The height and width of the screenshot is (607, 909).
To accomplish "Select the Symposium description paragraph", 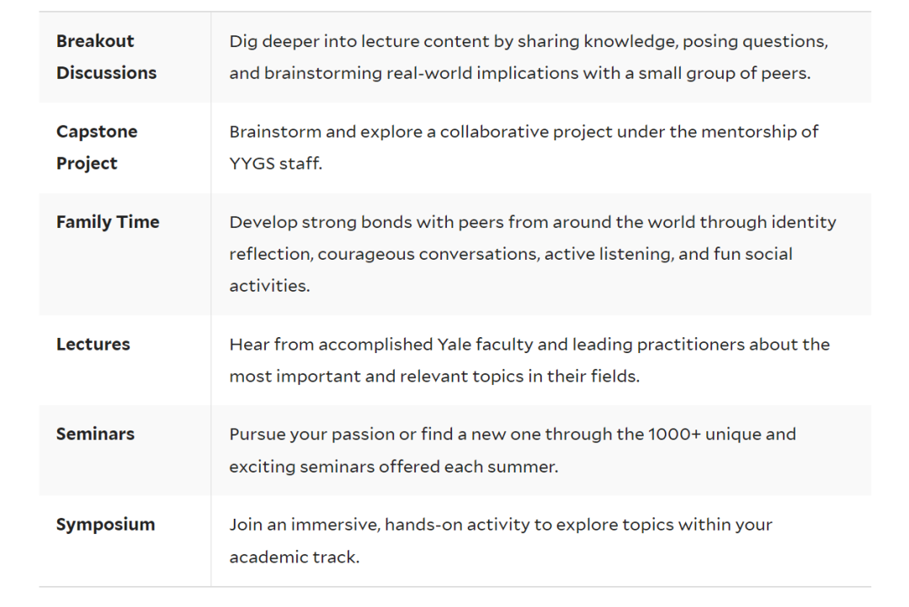I will [x=501, y=541].
